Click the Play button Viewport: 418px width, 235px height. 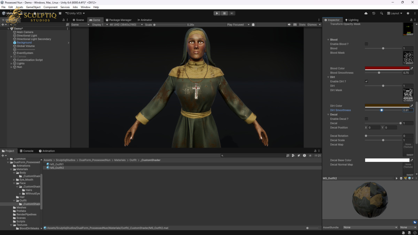pos(217,13)
